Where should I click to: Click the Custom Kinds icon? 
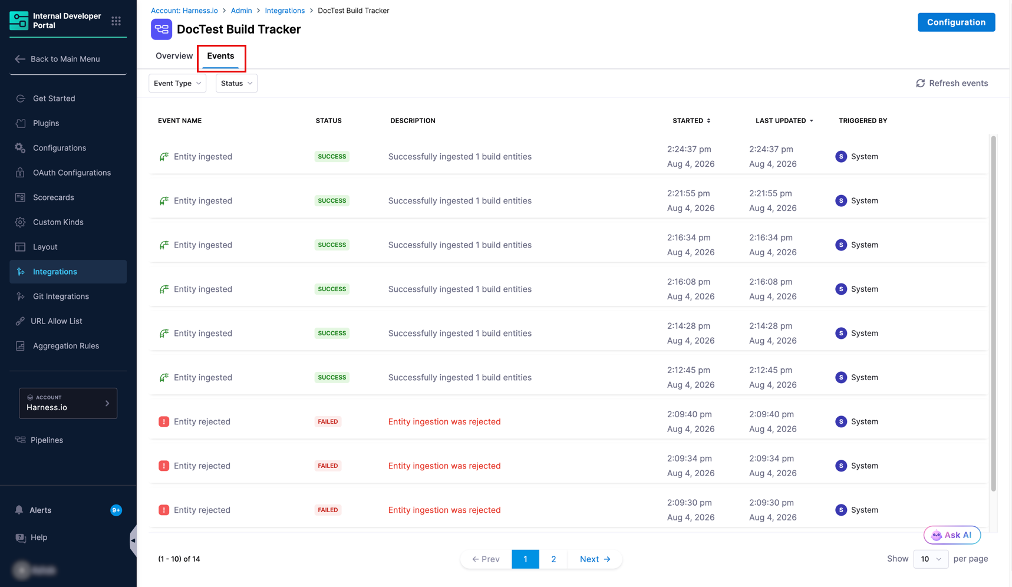pyautogui.click(x=21, y=222)
